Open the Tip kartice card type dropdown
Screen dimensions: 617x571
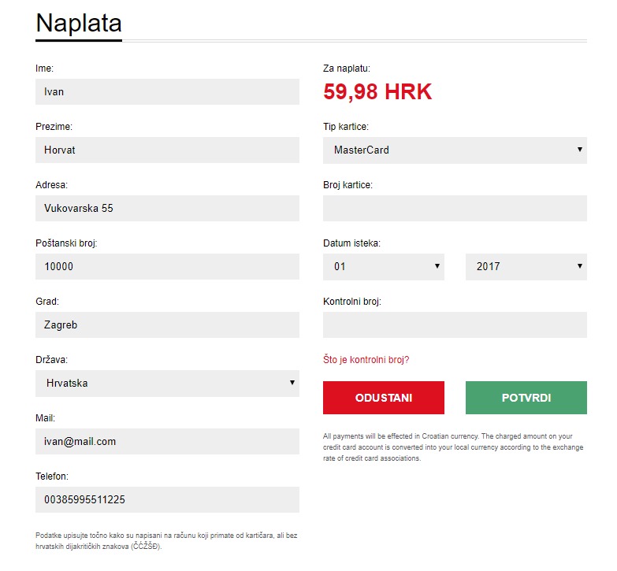tap(455, 150)
